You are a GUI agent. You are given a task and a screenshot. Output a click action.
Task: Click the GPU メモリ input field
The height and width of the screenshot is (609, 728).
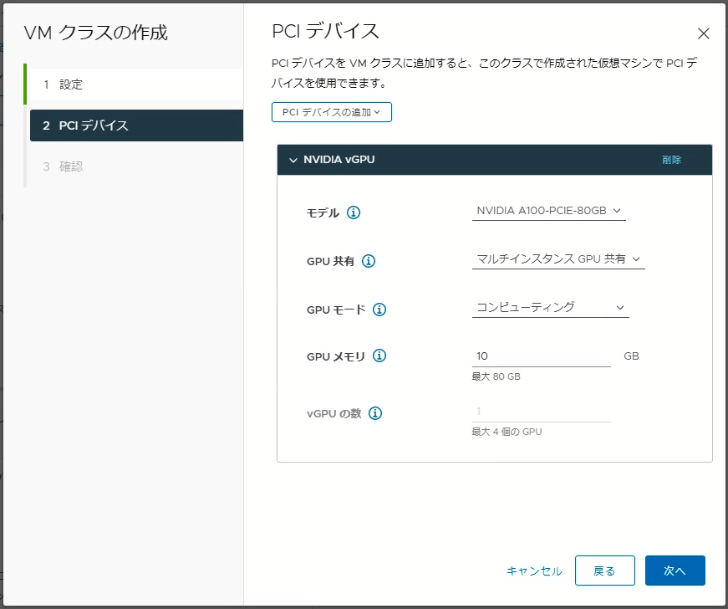(542, 356)
